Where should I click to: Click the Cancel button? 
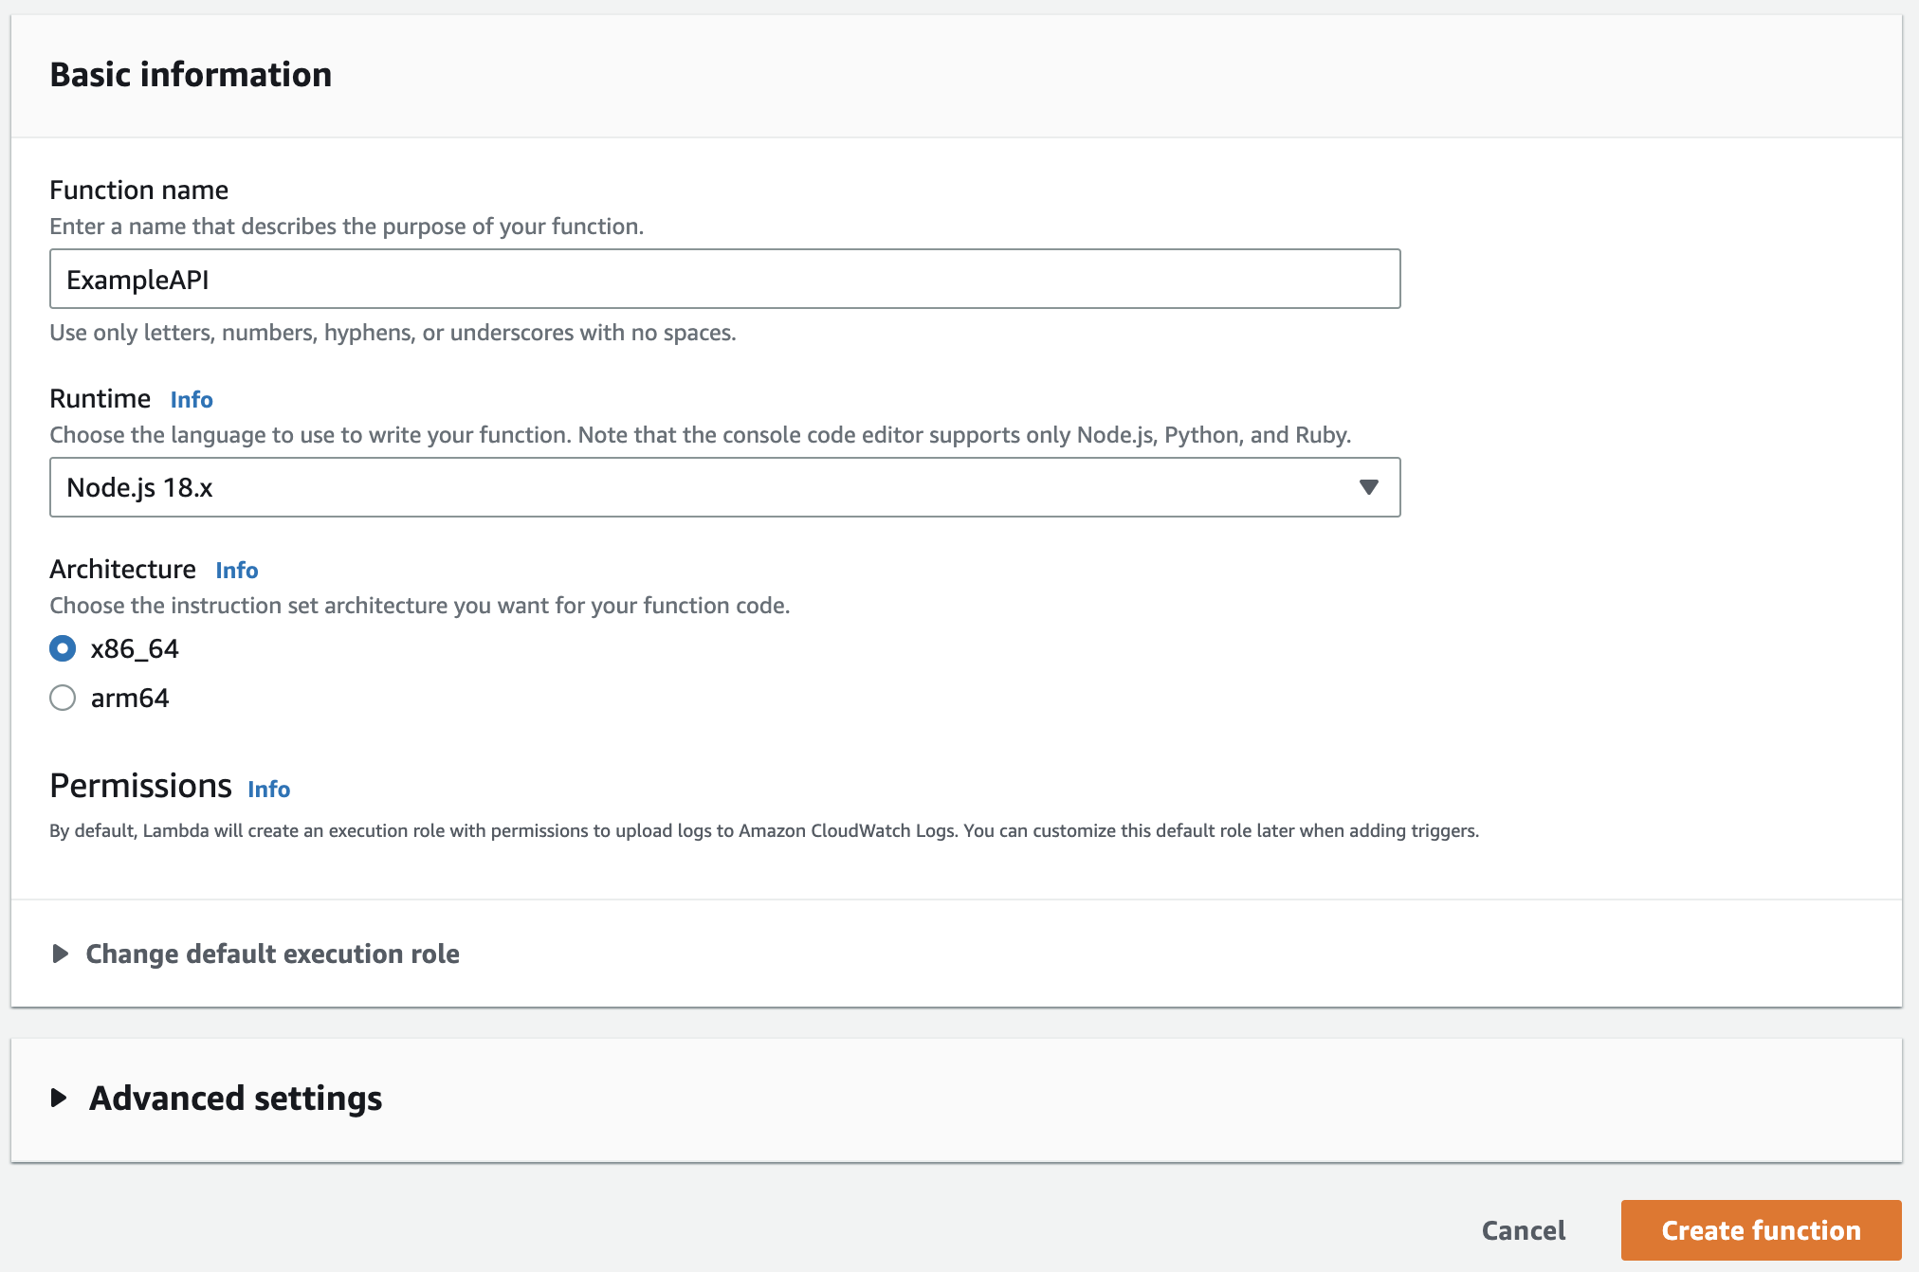(1522, 1229)
